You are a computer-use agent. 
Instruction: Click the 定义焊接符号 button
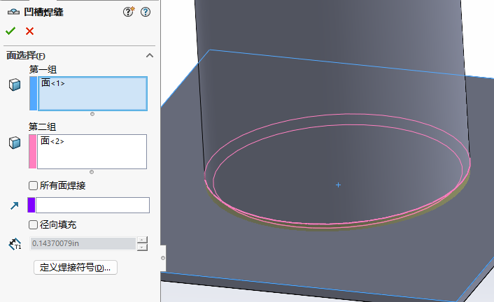[x=76, y=268]
